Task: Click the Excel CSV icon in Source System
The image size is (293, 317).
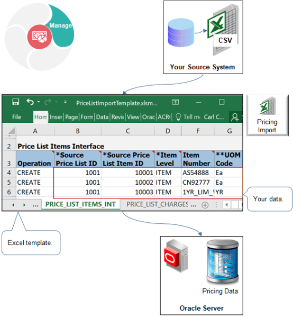Action: [223, 30]
